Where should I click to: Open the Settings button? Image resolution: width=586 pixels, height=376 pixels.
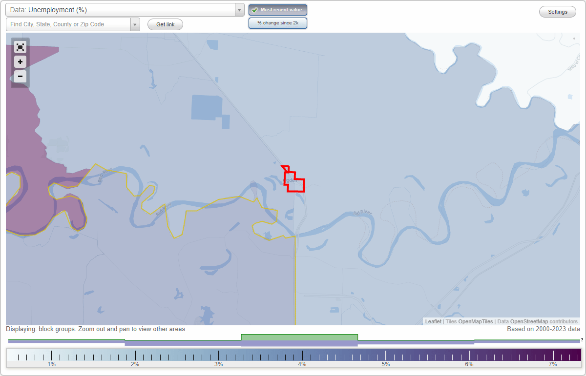point(558,12)
